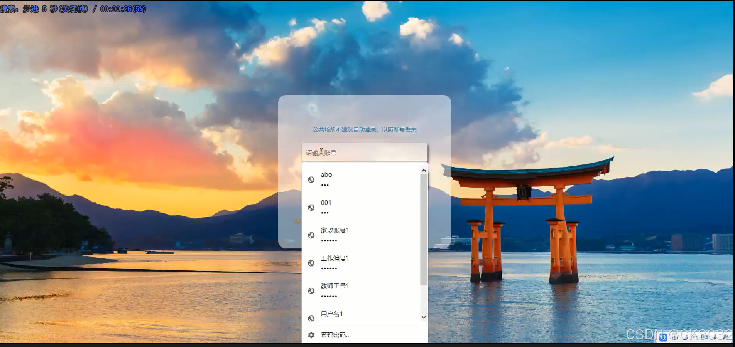Click the yellow 注册 registration link
Screen dimensions: 735x347
[296, 221]
